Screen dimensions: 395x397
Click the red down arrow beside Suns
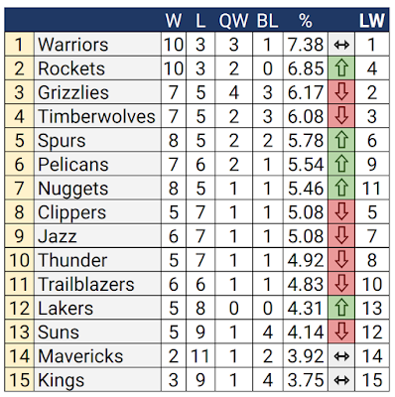pyautogui.click(x=341, y=331)
